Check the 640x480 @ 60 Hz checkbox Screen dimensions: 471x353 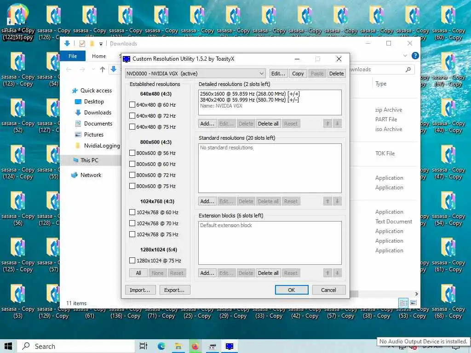pos(132,105)
